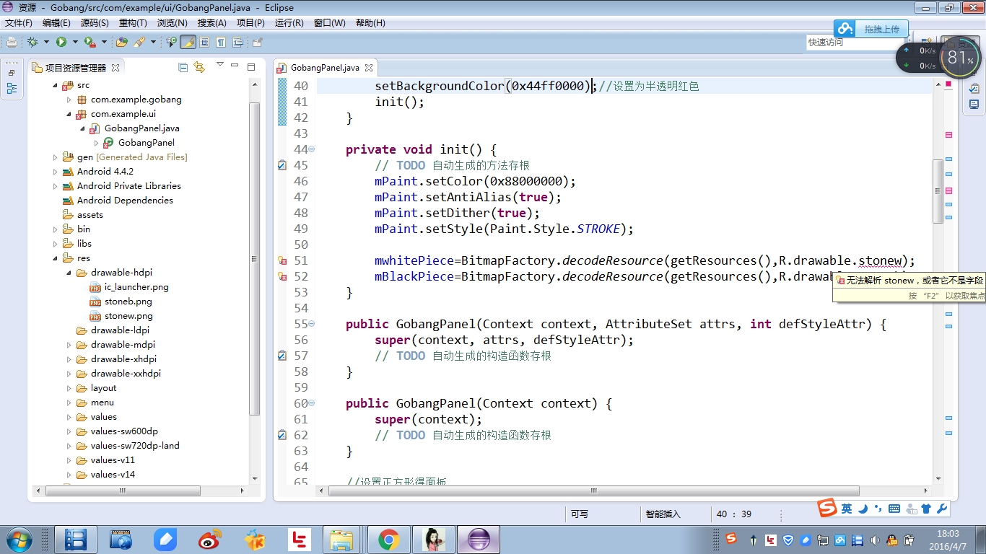Collapse the init() method fold at line 44
The image size is (986, 554).
tap(312, 149)
